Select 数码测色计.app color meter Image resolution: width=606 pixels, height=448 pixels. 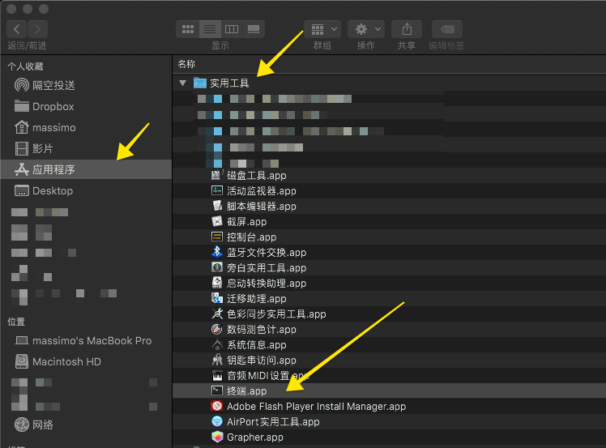point(261,330)
